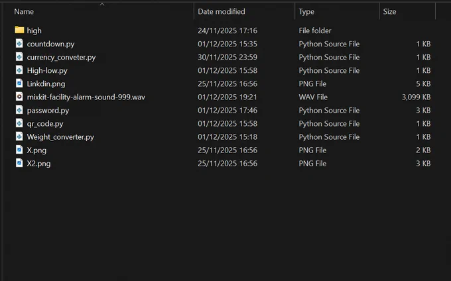Sort files by the Size column header
The height and width of the screenshot is (281, 451).
pyautogui.click(x=389, y=11)
